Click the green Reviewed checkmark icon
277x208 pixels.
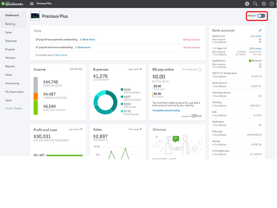pyautogui.click(x=250, y=61)
